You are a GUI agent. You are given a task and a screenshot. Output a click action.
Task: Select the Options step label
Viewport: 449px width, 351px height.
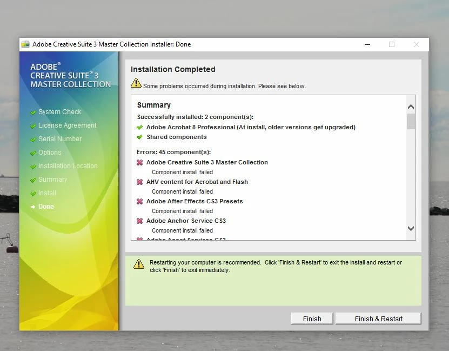click(x=50, y=153)
